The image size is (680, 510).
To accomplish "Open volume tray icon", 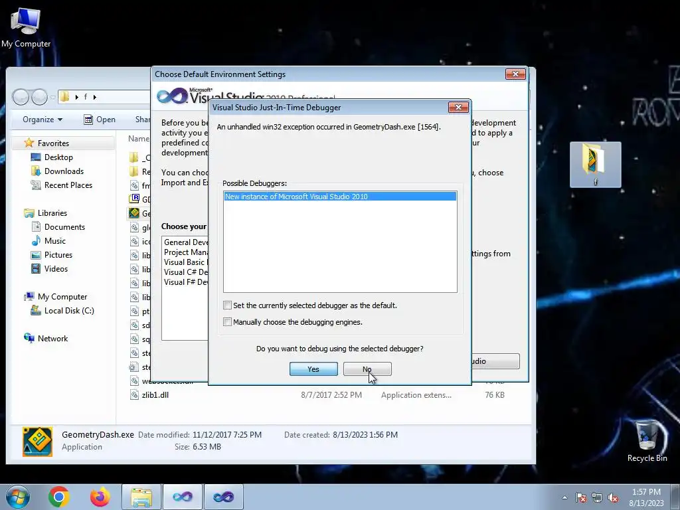I will coord(613,497).
